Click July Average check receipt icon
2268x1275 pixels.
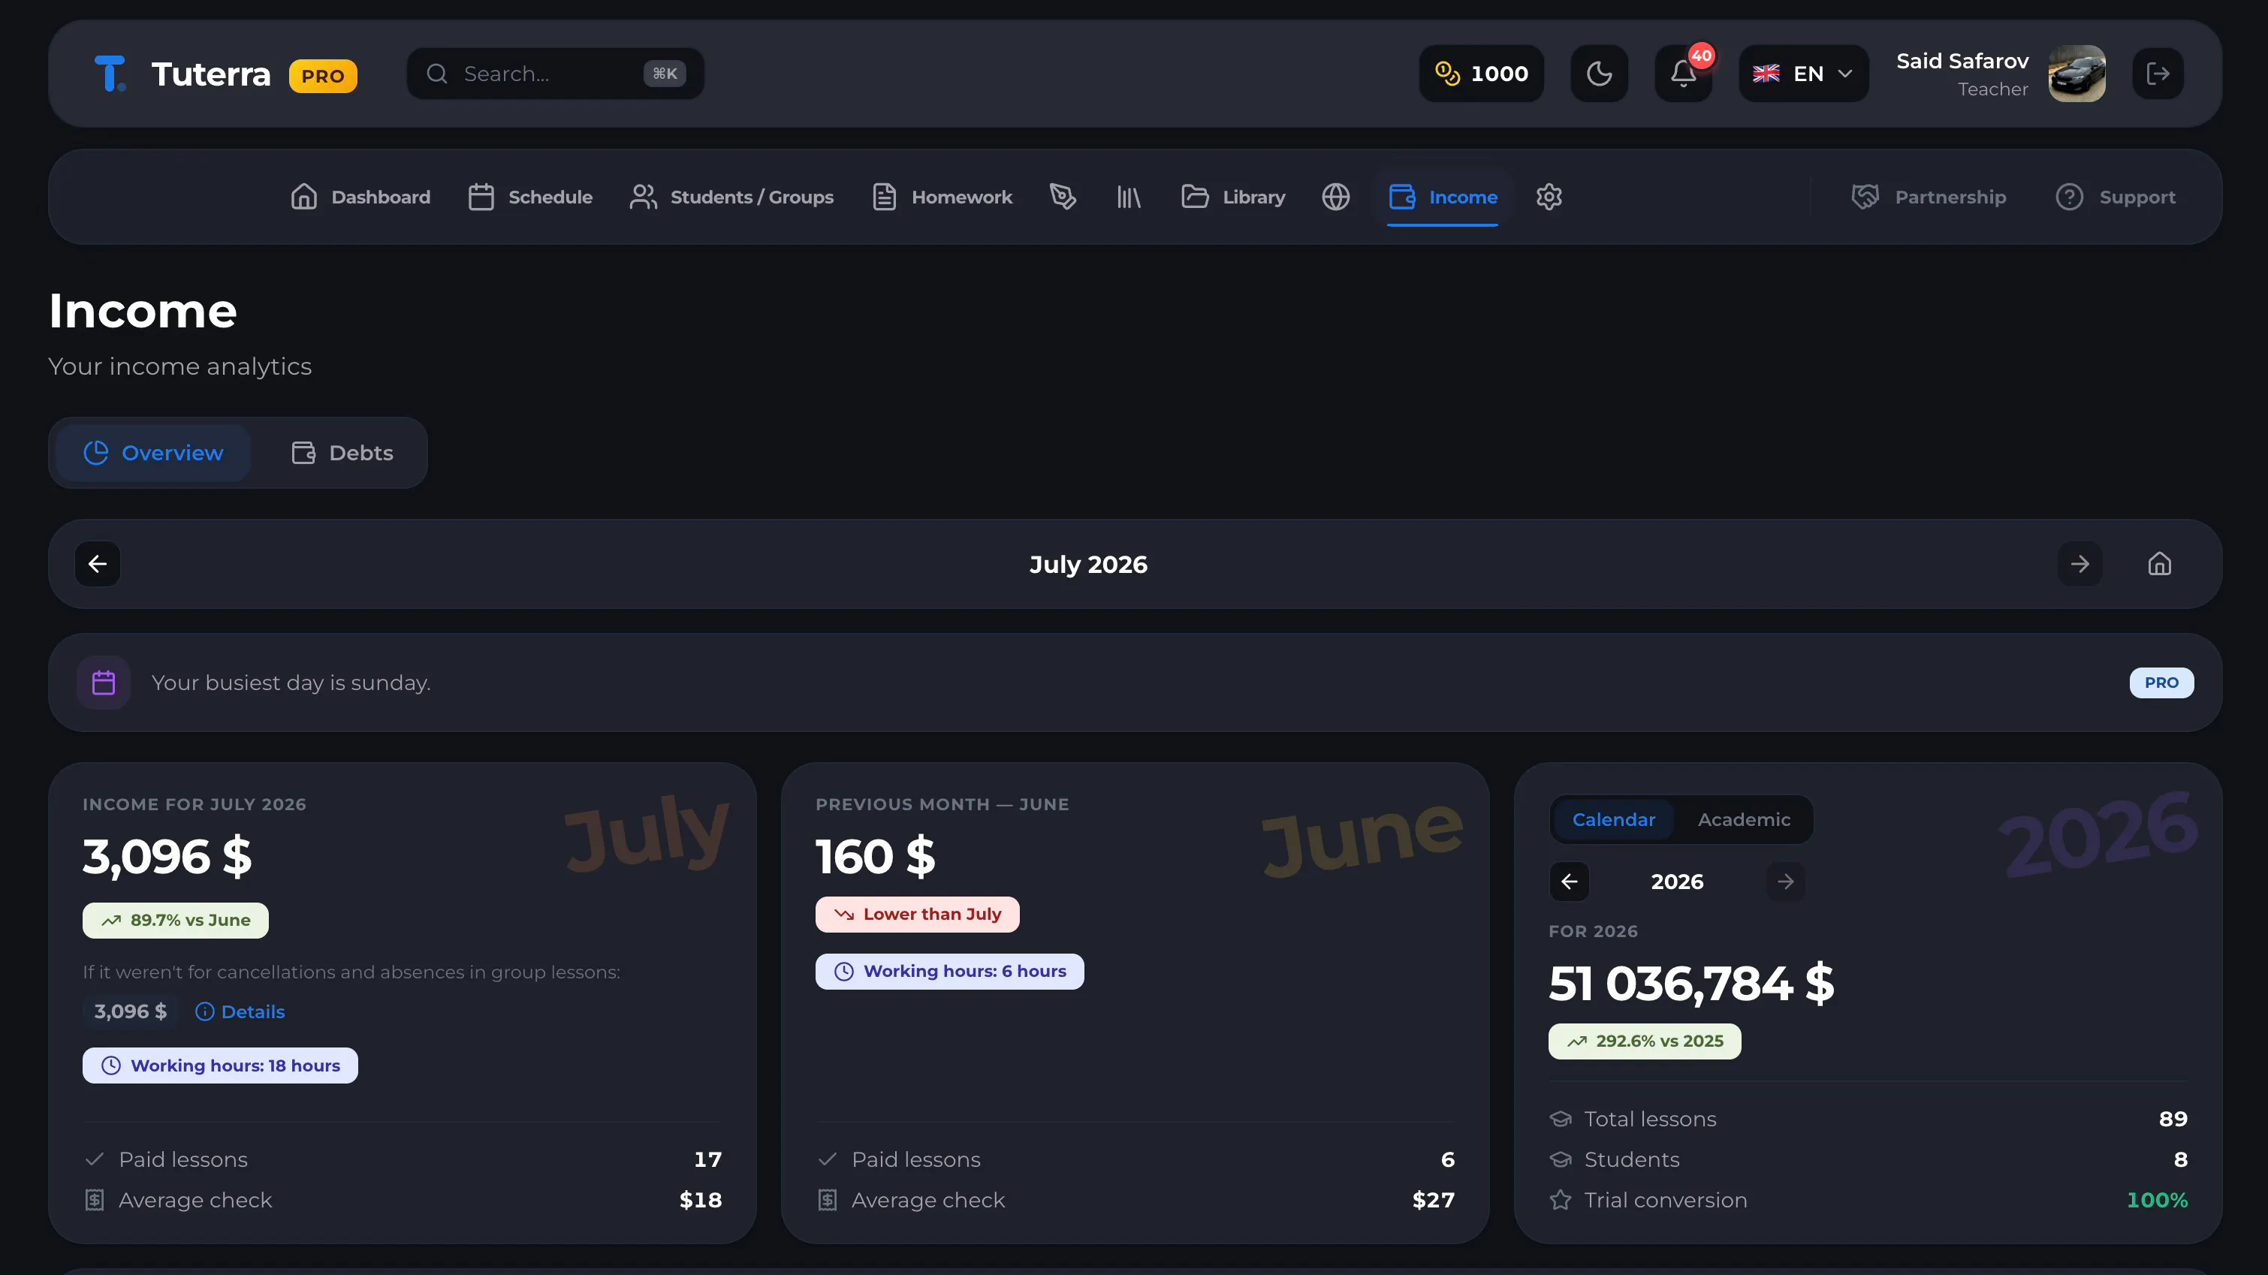(x=94, y=1200)
